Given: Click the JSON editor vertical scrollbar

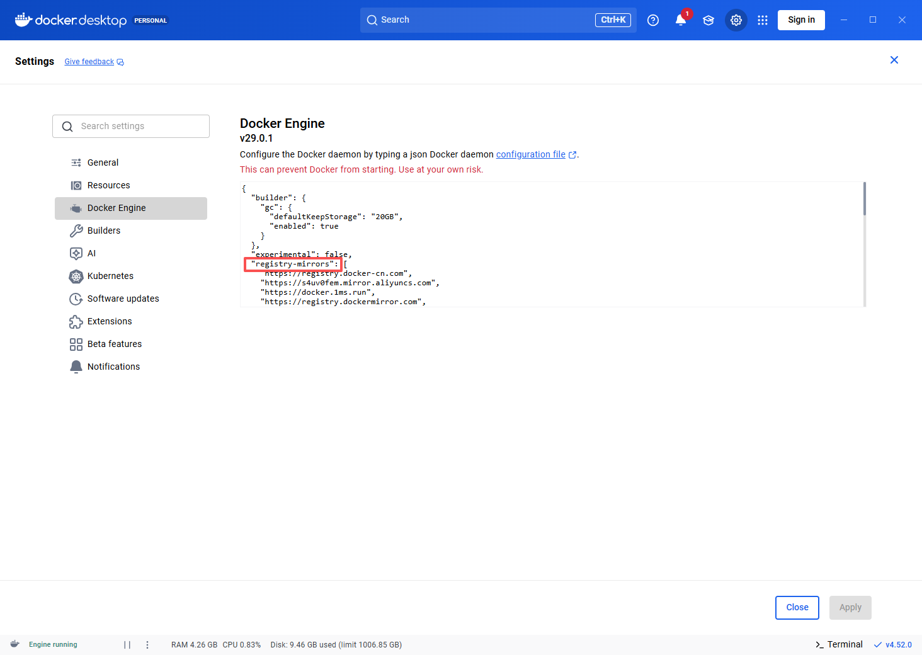Looking at the screenshot, I should [864, 198].
